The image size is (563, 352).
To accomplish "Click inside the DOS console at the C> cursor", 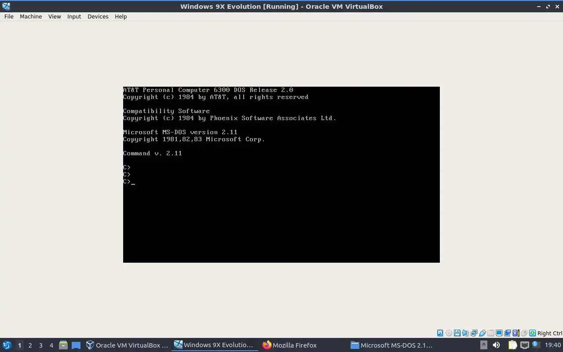I will tap(133, 182).
